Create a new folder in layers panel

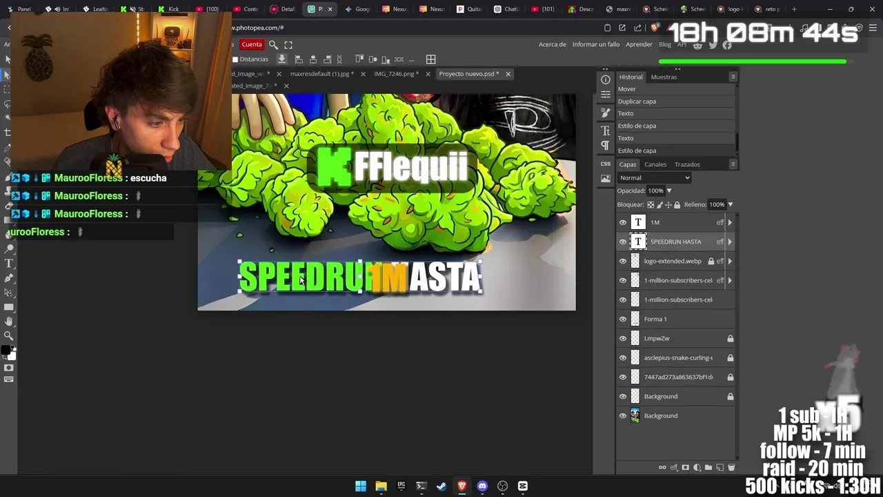[708, 467]
